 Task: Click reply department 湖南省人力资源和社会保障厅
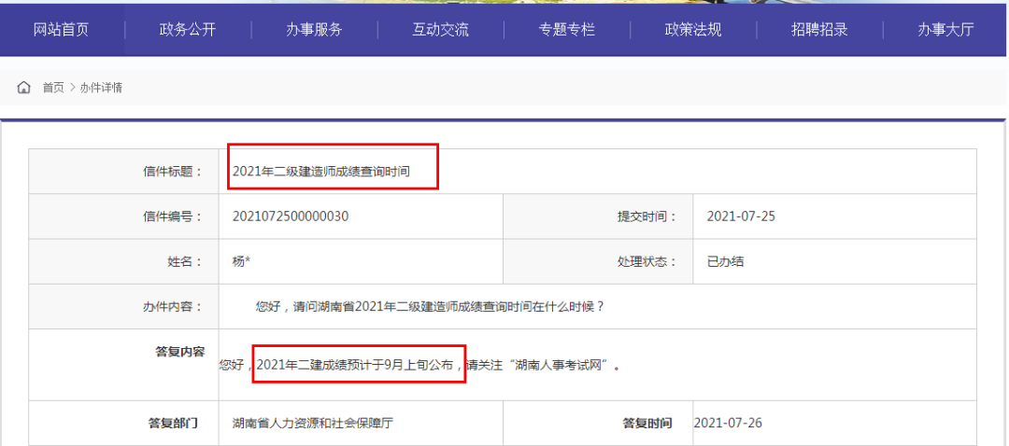point(313,423)
